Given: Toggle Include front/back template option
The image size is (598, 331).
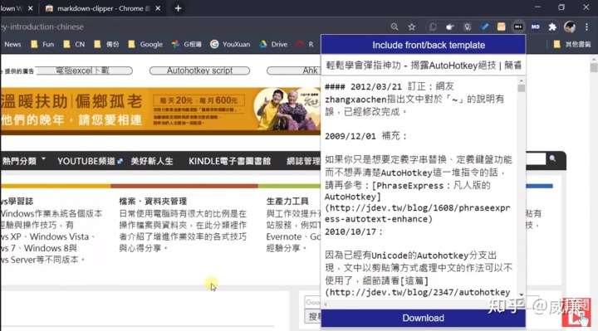Looking at the screenshot, I should [x=424, y=45].
